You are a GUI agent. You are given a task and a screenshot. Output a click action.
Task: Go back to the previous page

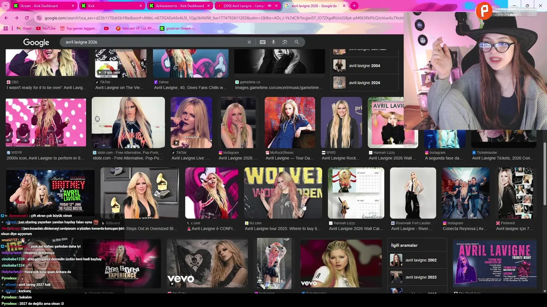click(x=6, y=18)
